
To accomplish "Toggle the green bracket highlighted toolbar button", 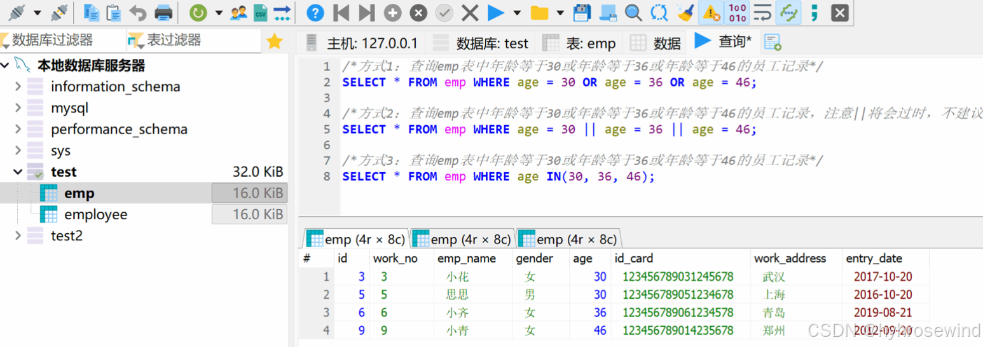I will 788,12.
